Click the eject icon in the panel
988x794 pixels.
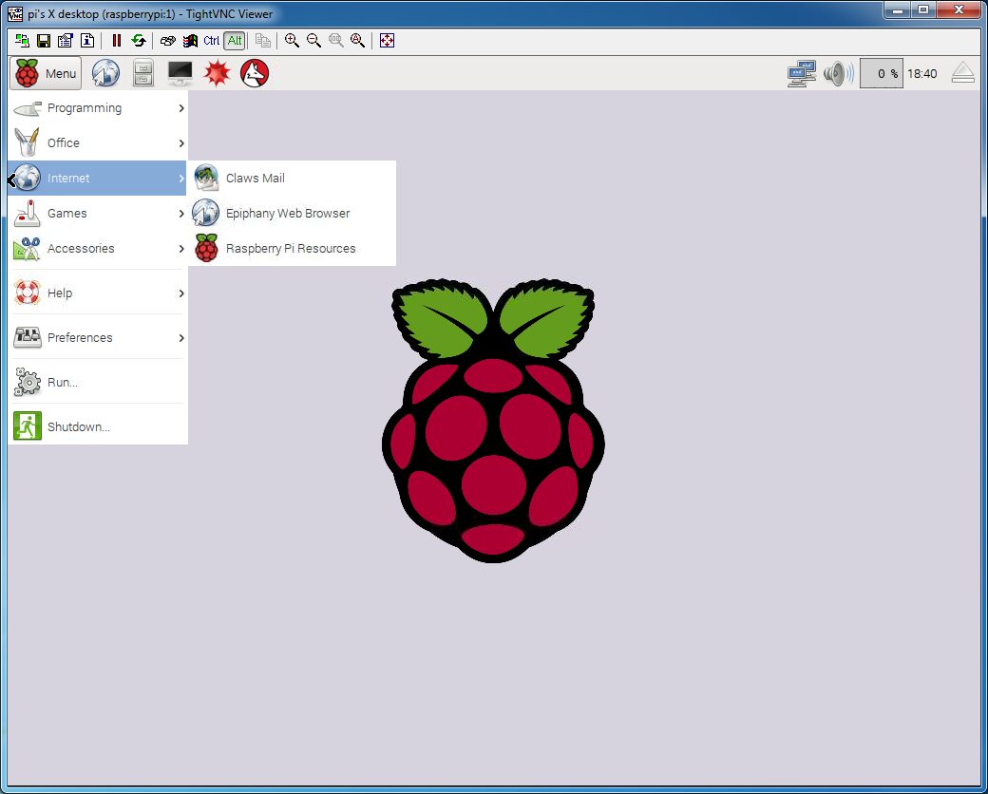click(x=963, y=73)
